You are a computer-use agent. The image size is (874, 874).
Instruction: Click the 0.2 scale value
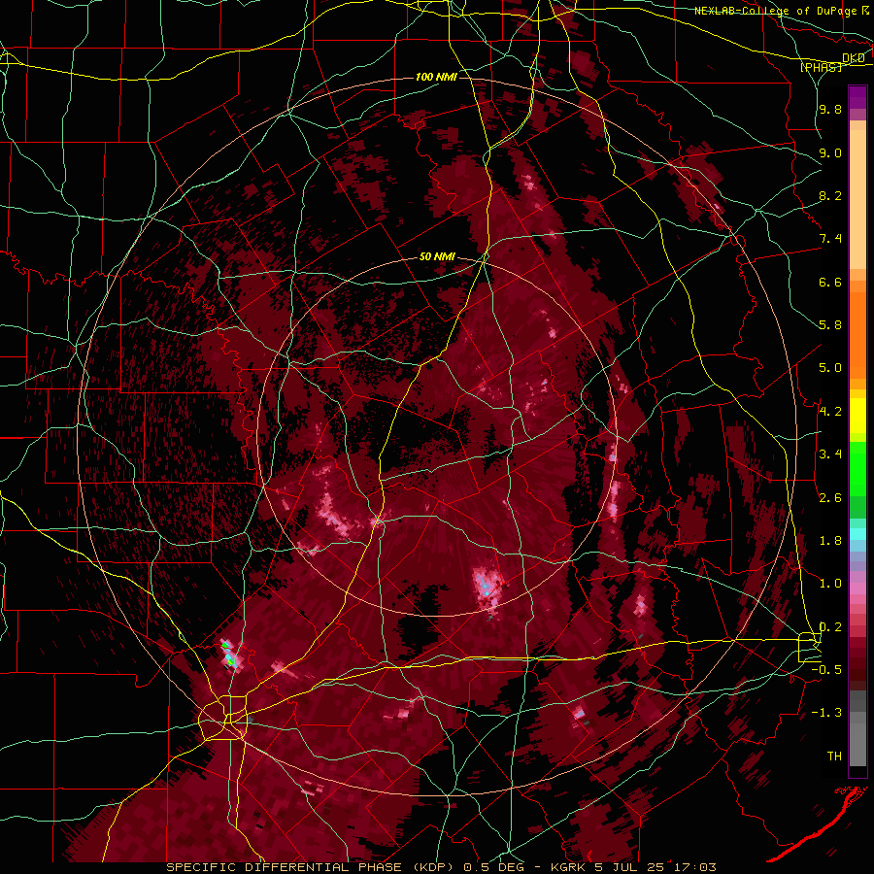click(830, 627)
